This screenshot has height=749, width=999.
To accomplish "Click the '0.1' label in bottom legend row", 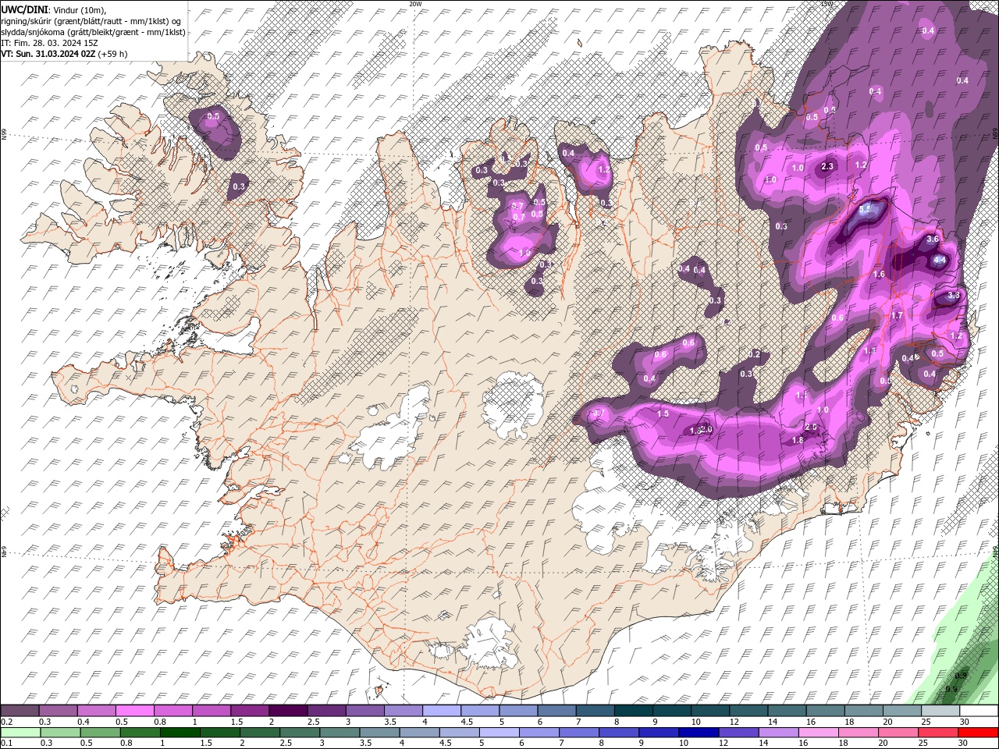I will point(6,744).
